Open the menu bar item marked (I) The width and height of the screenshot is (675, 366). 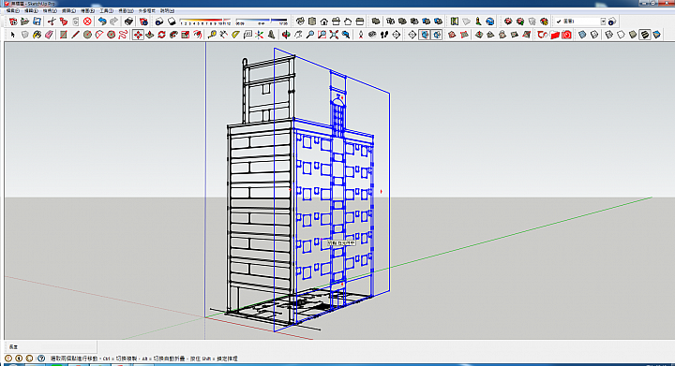click(x=106, y=10)
